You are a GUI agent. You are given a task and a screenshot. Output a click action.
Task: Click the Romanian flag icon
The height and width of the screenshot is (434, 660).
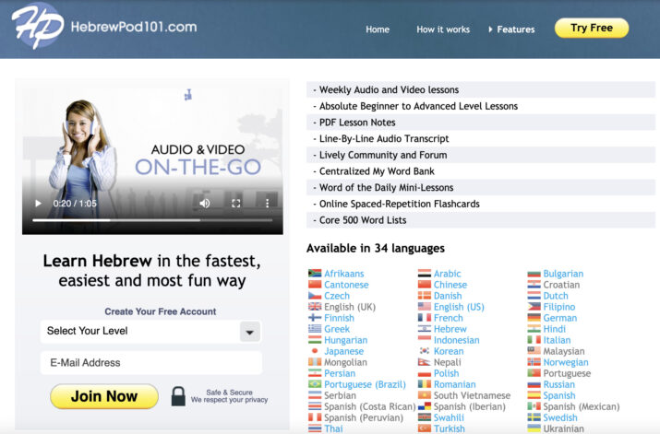425,384
